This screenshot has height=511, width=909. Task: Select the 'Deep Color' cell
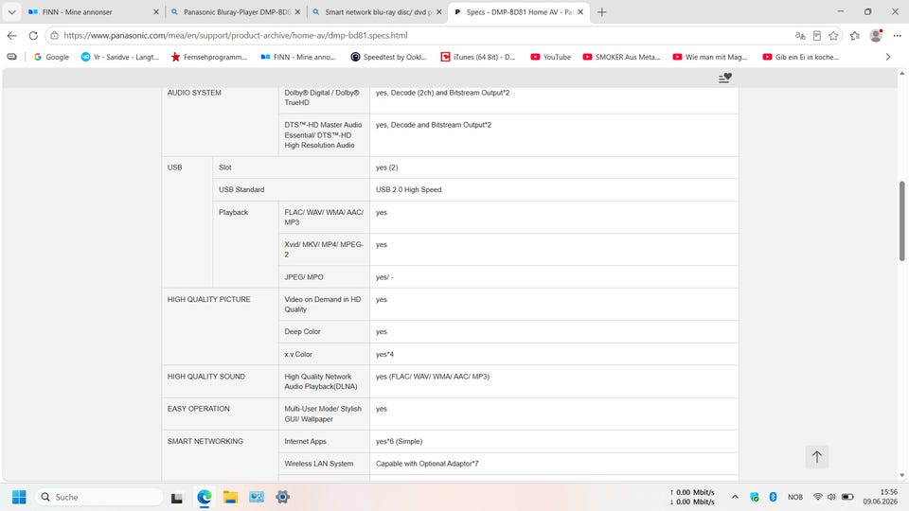click(324, 332)
